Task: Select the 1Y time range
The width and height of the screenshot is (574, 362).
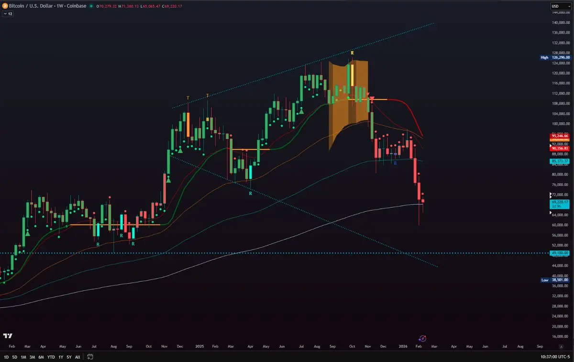Action: pyautogui.click(x=61, y=357)
